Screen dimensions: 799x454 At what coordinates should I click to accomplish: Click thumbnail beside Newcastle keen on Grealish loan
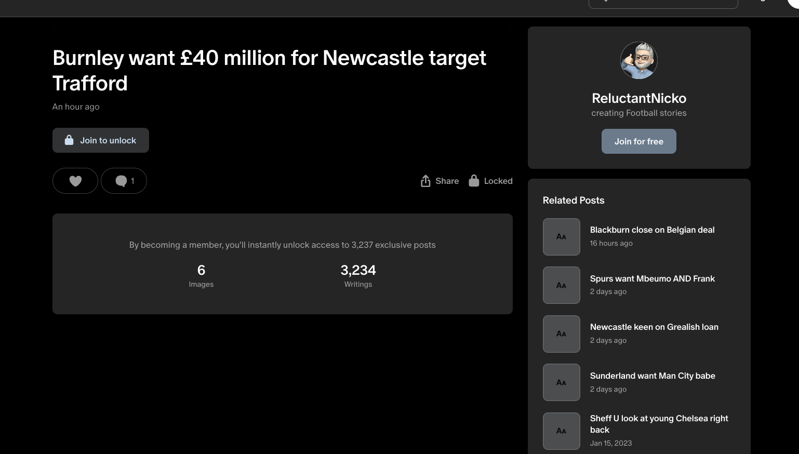coord(562,334)
